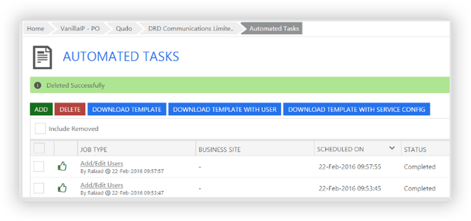Click DOWNLOAD TEMPLATE WITH SERVICE CONFIG button

[357, 109]
